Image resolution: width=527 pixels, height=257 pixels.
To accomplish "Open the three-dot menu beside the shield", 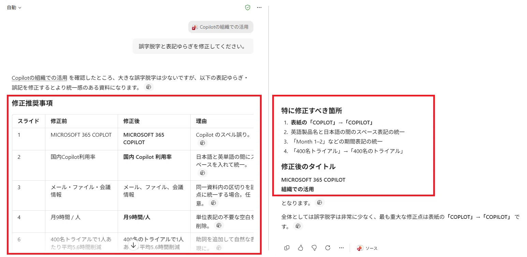I will click(x=259, y=7).
